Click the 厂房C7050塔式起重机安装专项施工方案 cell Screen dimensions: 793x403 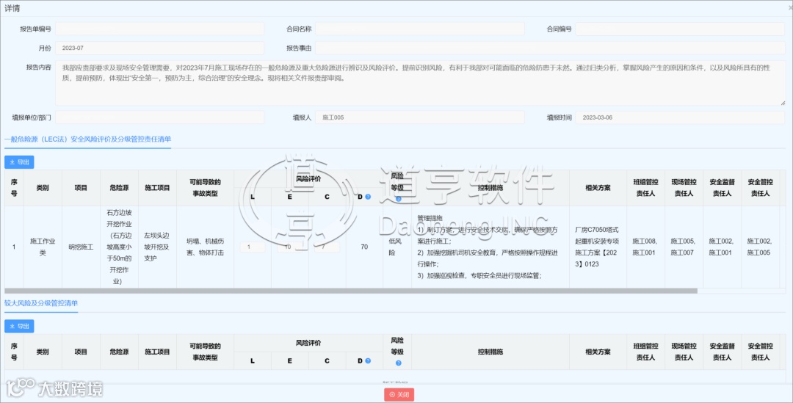point(598,247)
